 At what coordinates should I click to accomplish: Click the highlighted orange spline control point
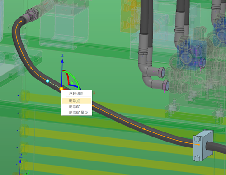point(61,89)
